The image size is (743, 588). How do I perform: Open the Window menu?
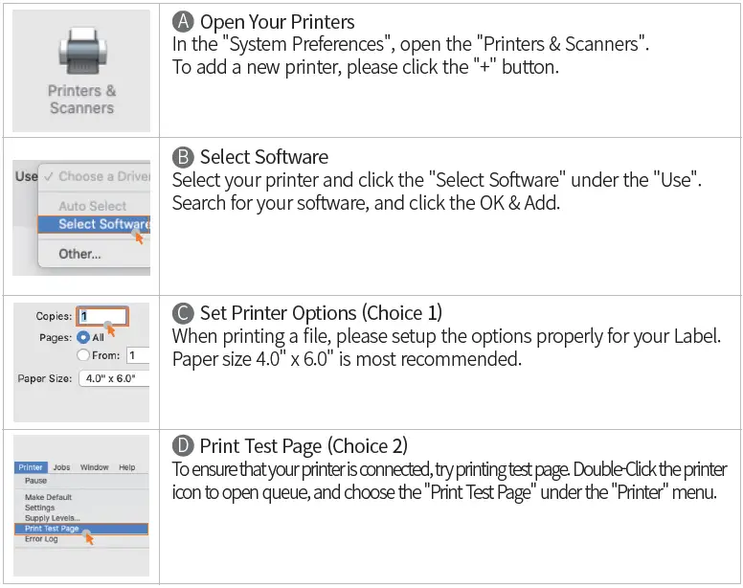pyautogui.click(x=94, y=467)
